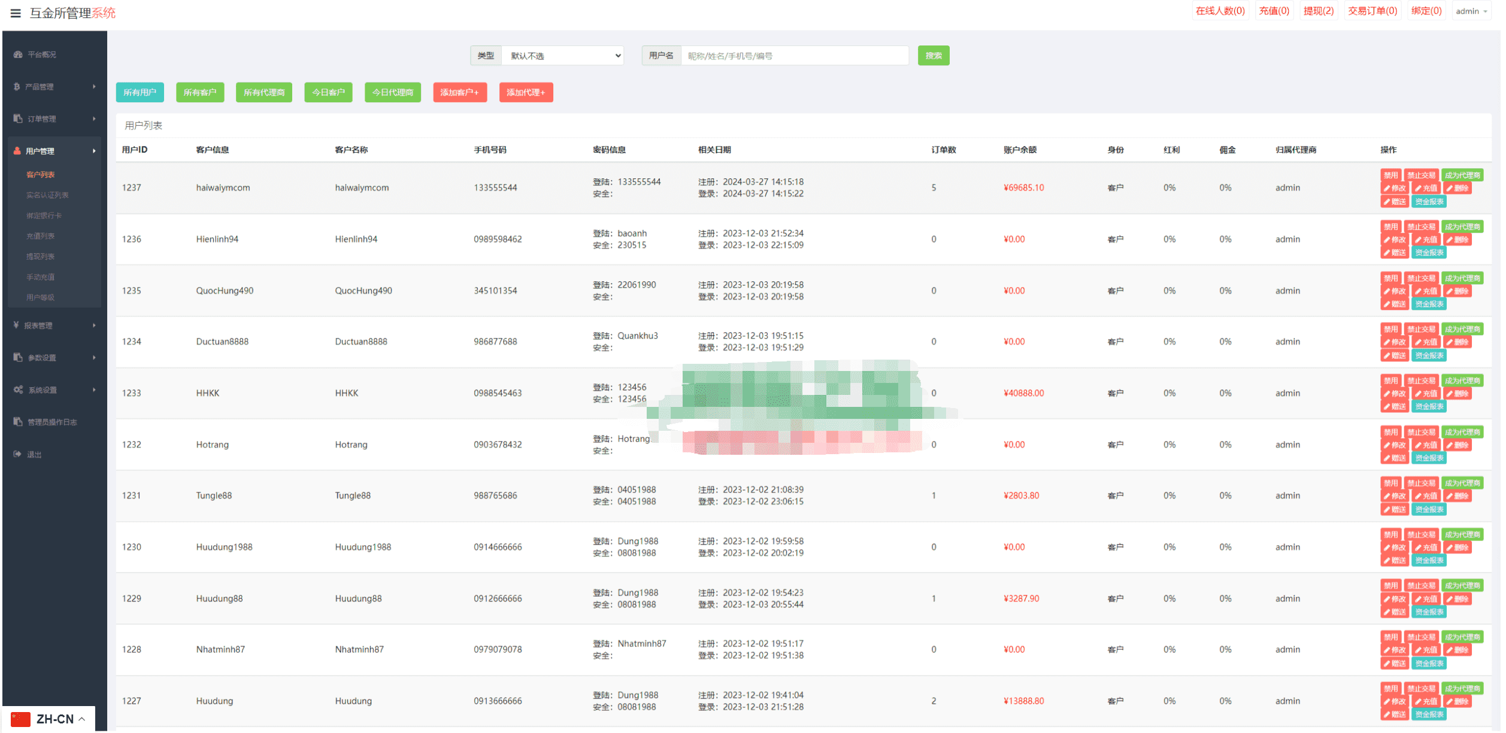Select 实名认证列表 in sidebar submenu
The image size is (1506, 733).
tap(47, 195)
